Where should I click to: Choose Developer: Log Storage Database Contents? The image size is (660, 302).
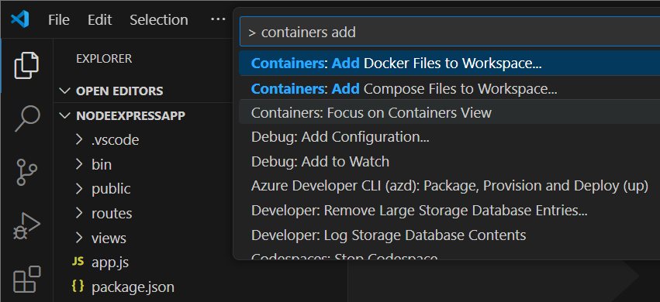tap(450, 235)
